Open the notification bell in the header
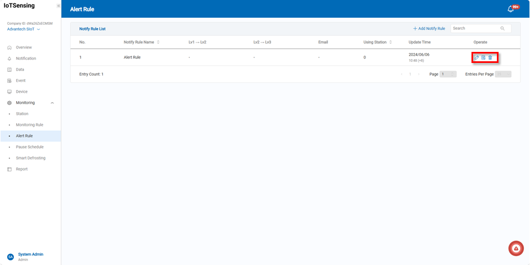This screenshot has width=530, height=265. pyautogui.click(x=511, y=9)
